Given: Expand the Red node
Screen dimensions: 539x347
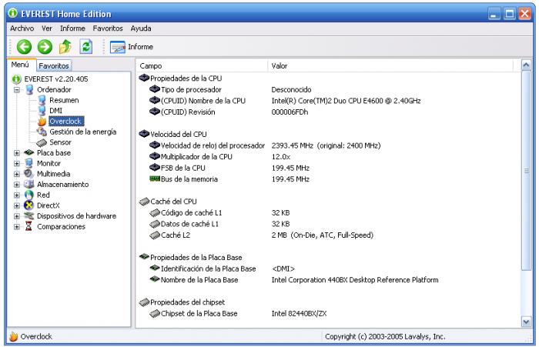Looking at the screenshot, I should coord(16,195).
